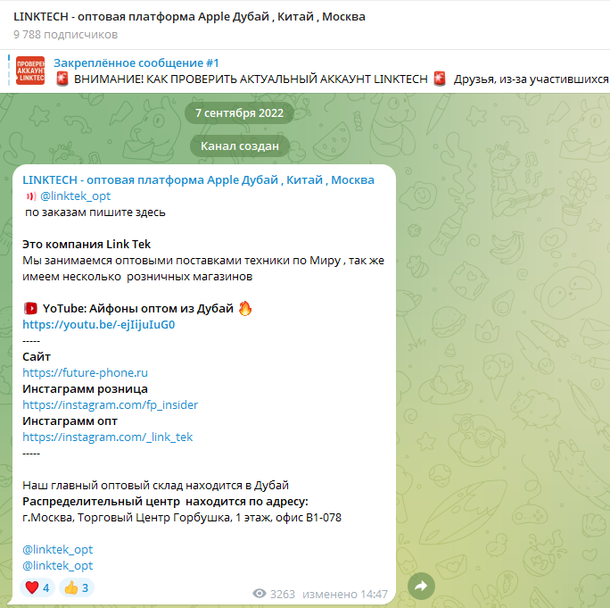Viewport: 610px width, 608px height.
Task: Open the instagram.com/_link_tek link
Action: [107, 437]
